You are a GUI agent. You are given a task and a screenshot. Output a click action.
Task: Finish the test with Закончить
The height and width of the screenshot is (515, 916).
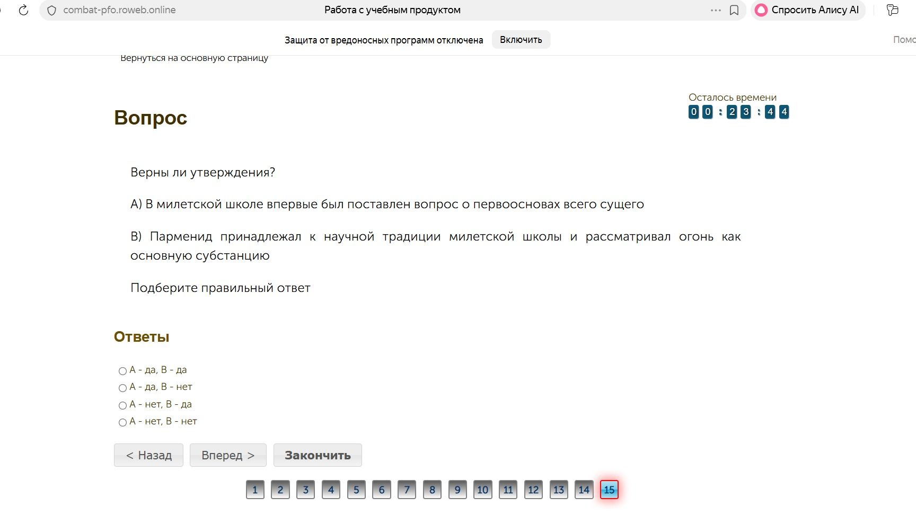(x=318, y=455)
